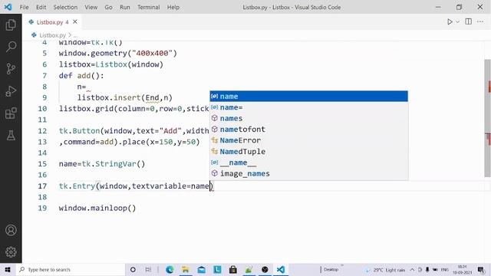Viewport: 491px width, 276px height.
Task: Choose 'image_names' autocomplete suggestion
Action: pyautogui.click(x=308, y=174)
